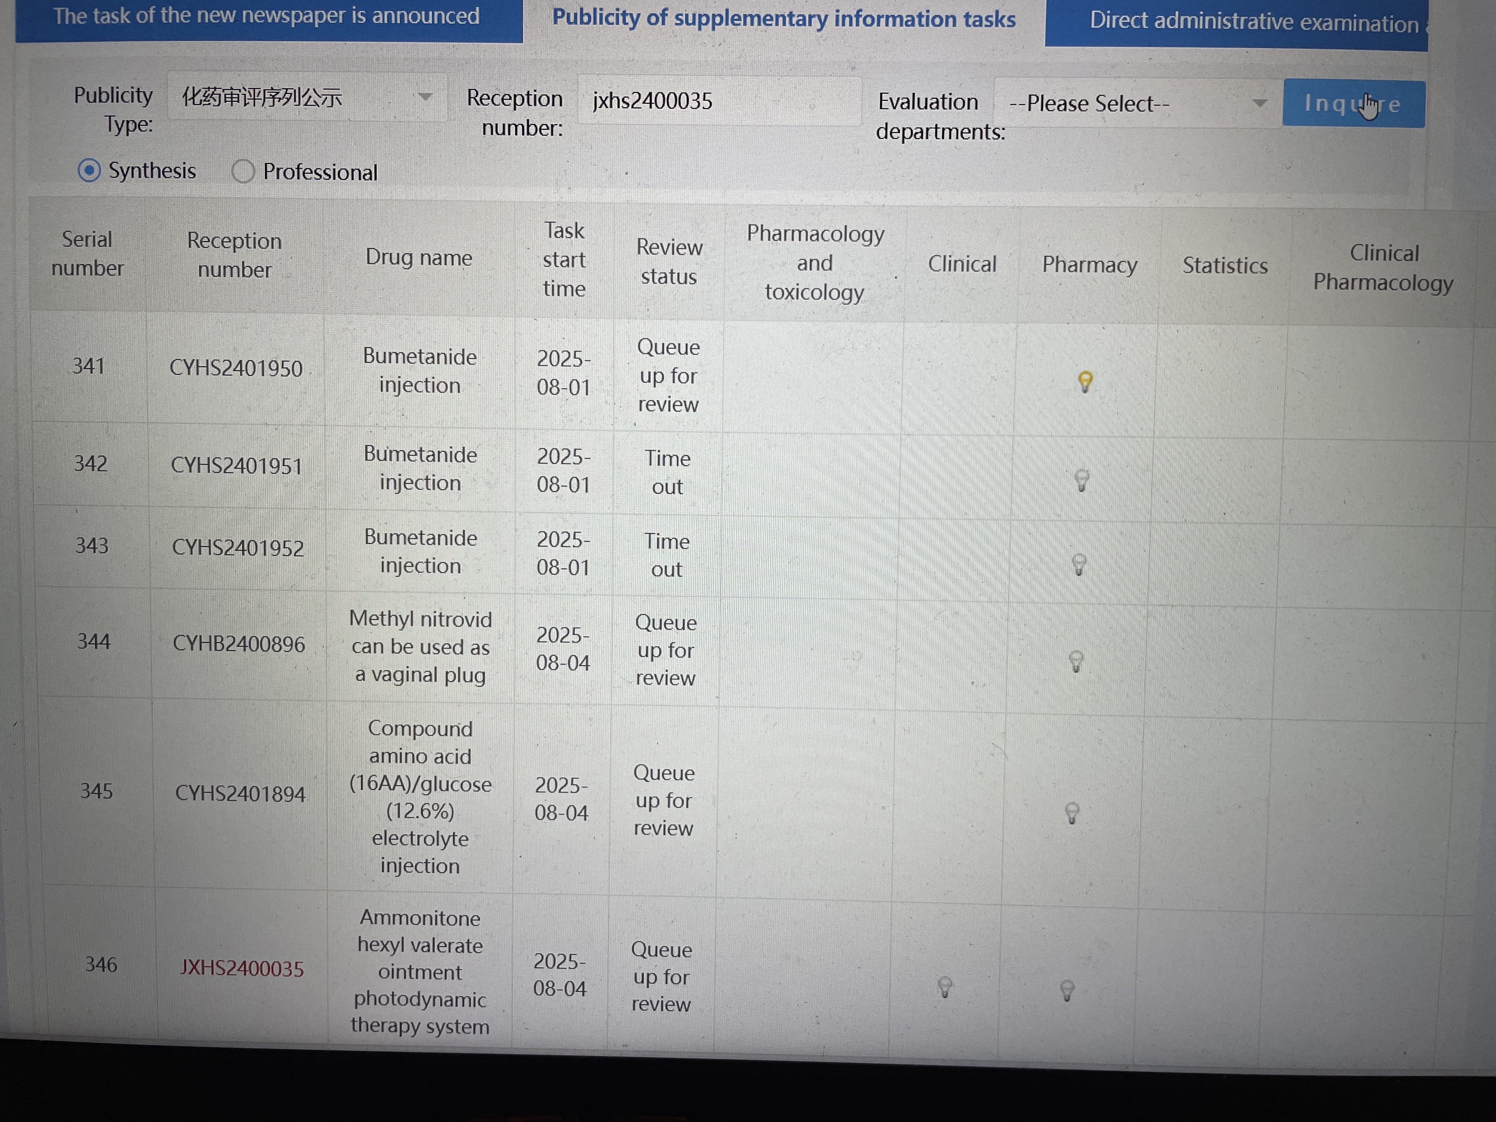Click Pharmacy bulb icon for CYHS2401952
This screenshot has width=1496, height=1122.
tap(1079, 564)
